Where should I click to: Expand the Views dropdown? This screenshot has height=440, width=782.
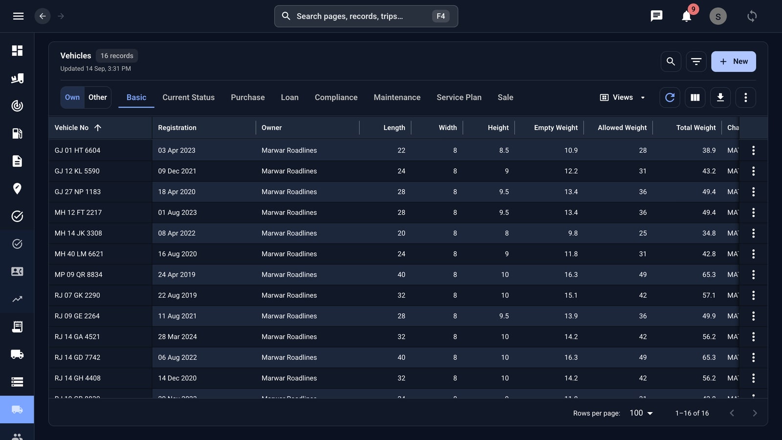623,97
